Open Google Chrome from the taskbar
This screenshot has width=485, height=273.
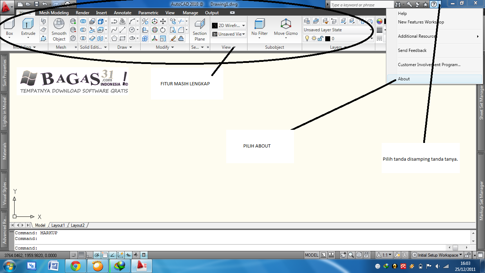[x=75, y=266]
